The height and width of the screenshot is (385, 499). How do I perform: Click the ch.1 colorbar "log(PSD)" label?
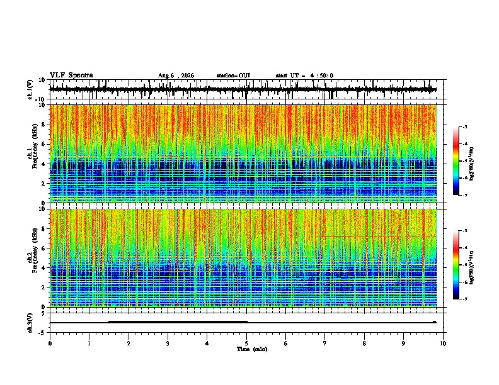tap(472, 164)
